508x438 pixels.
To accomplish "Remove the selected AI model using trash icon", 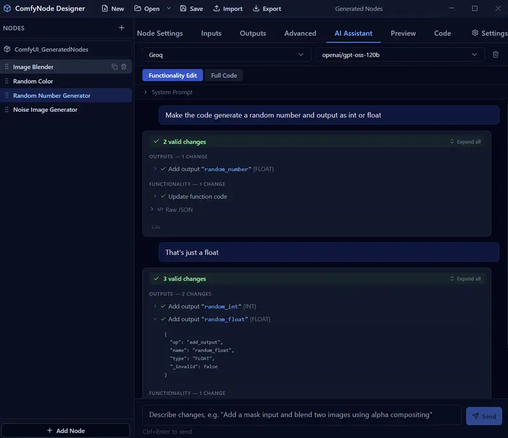I will [x=496, y=54].
